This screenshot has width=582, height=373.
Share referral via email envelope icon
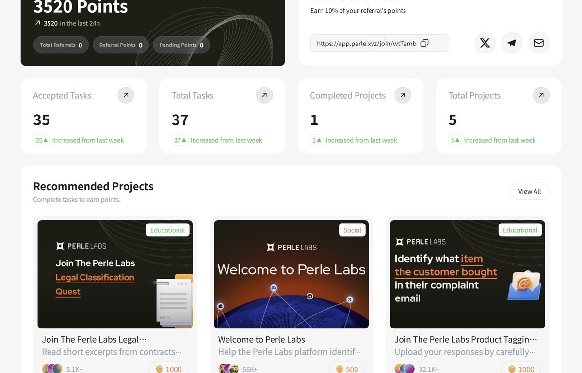[539, 43]
